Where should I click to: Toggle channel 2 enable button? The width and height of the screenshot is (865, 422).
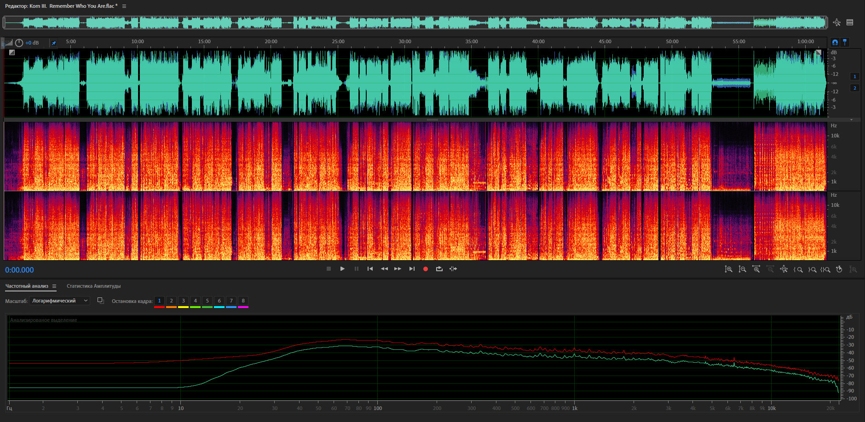[855, 88]
